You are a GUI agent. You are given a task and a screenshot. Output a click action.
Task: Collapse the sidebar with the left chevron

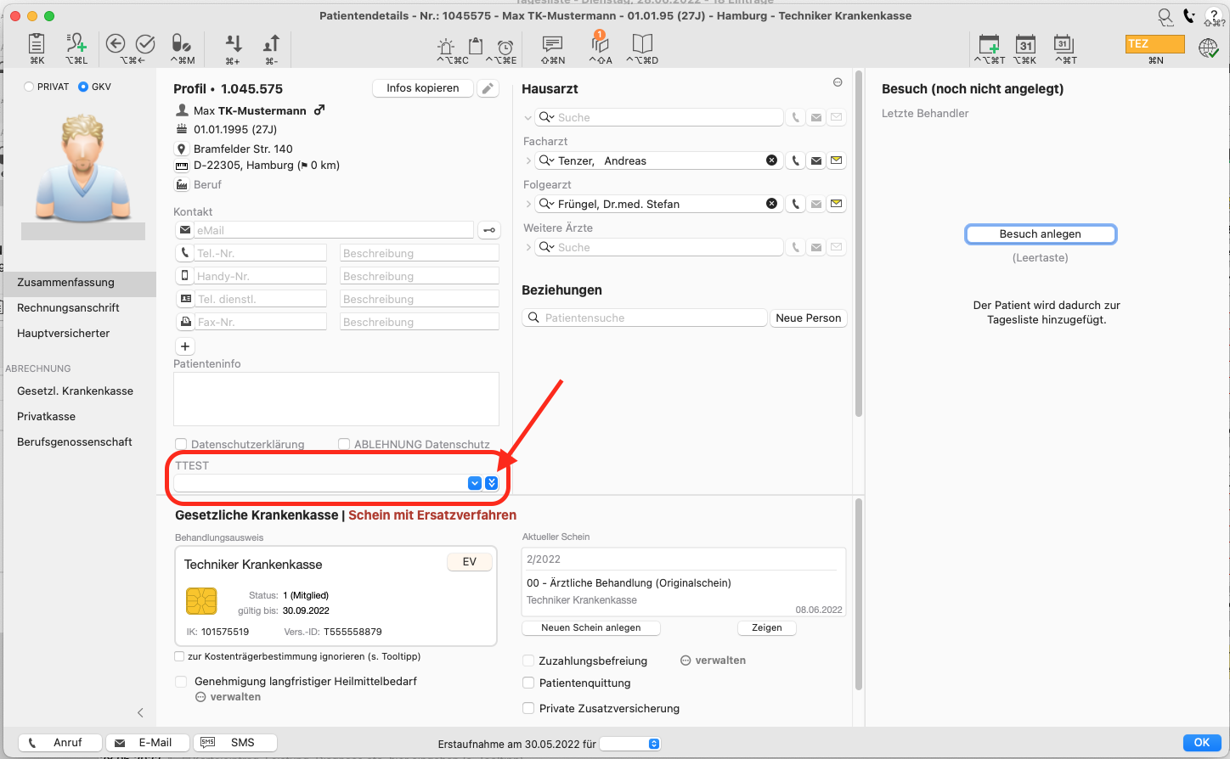(x=140, y=713)
